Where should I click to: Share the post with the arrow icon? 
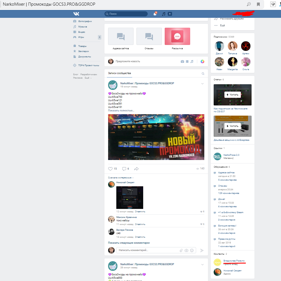tap(136, 169)
